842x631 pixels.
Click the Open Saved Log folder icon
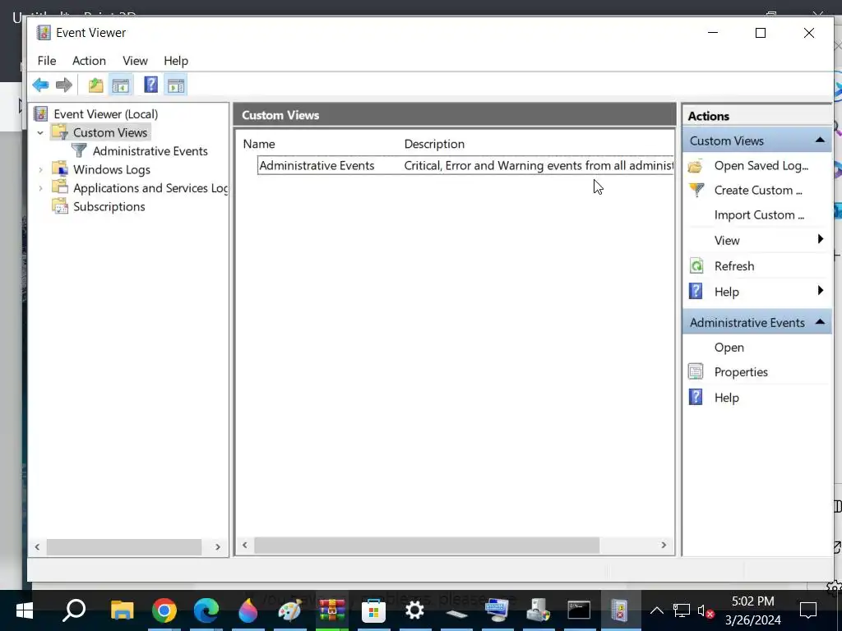[696, 166]
